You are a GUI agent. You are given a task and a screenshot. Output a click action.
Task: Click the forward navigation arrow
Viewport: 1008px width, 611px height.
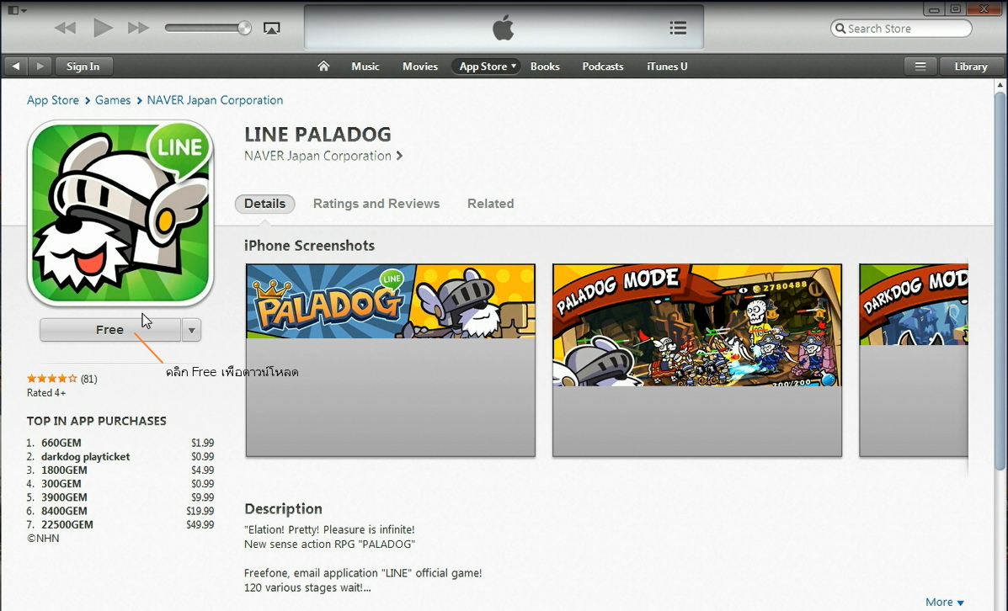40,66
